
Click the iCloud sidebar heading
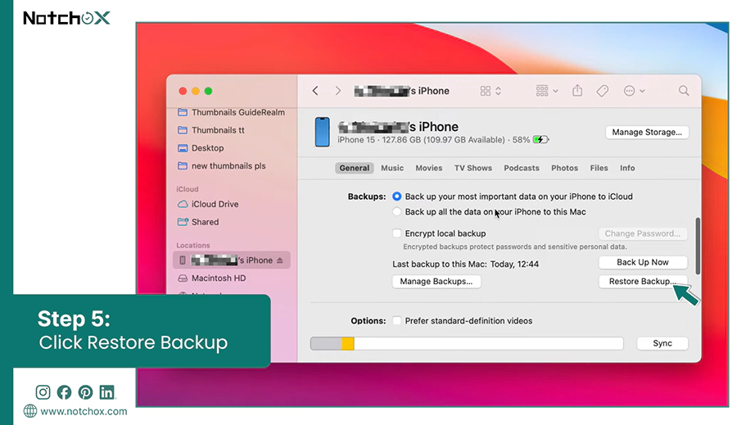click(x=188, y=189)
